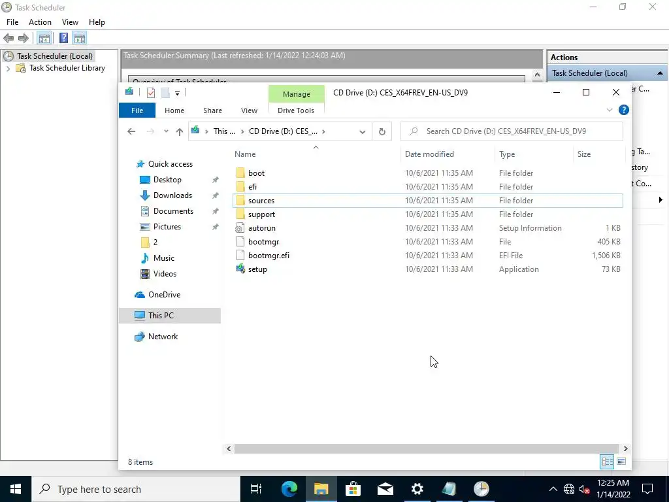Open the Drive Tools tab
Screen dimensions: 669x502
pos(296,110)
